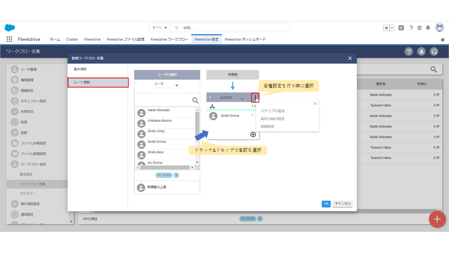Screen dimensions: 449x253
Task: Select ステップの追加 from the popup menu
Action: pyautogui.click(x=273, y=111)
